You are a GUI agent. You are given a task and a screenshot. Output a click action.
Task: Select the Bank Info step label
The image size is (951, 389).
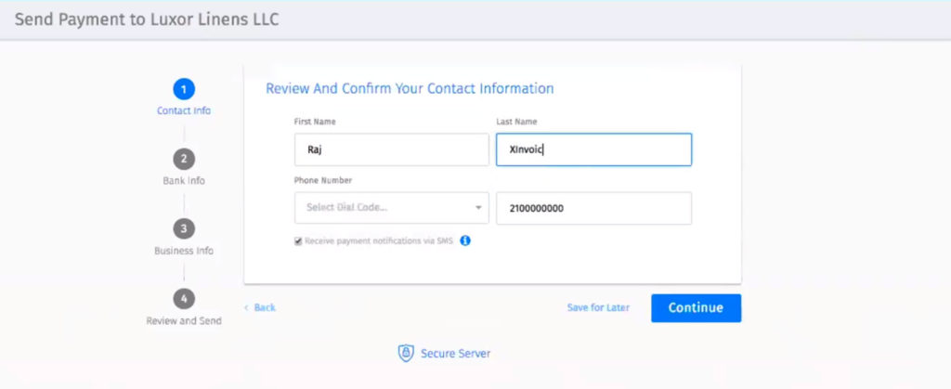(x=184, y=180)
